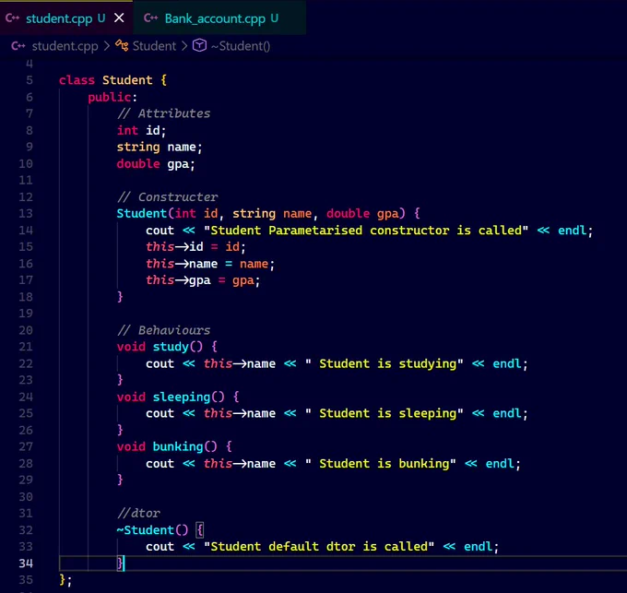Click line number 34 in the gutter
Viewport: 627px width, 593px height.
26,563
